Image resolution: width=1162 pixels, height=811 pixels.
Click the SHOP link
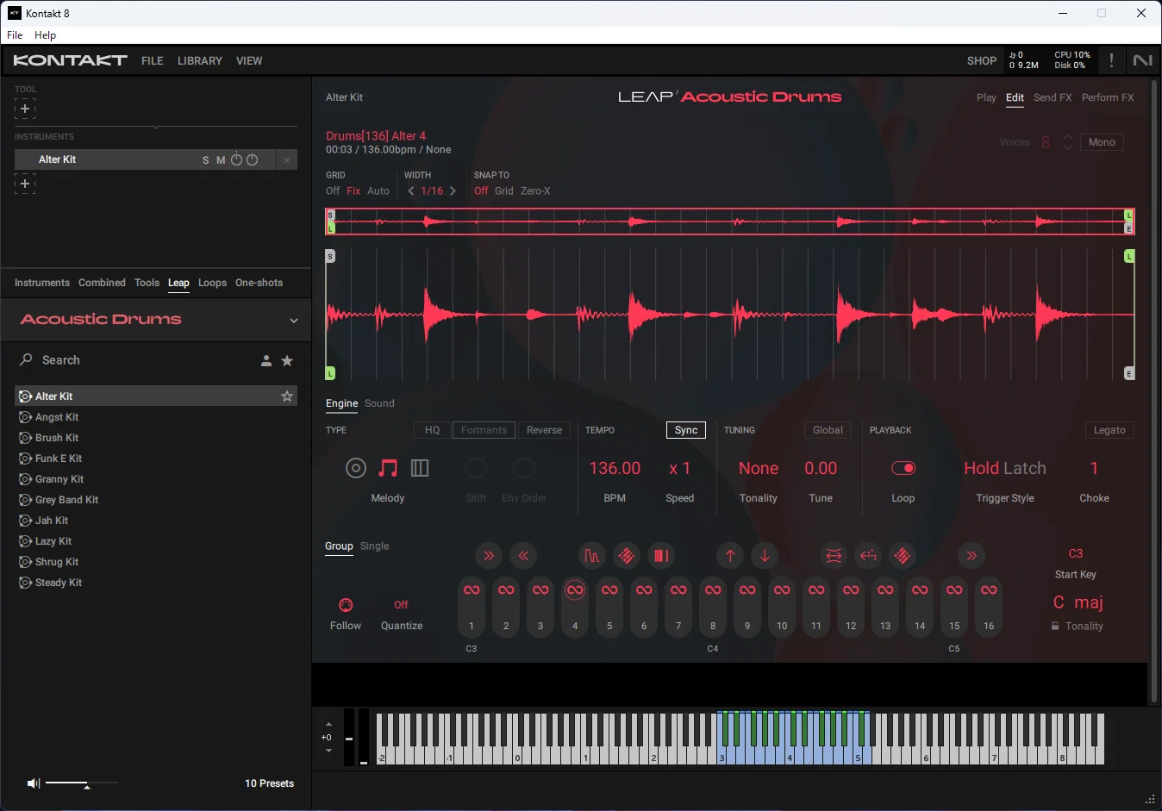pyautogui.click(x=982, y=61)
